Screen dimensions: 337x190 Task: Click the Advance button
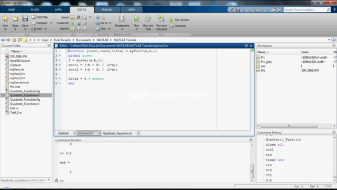pos(178,26)
